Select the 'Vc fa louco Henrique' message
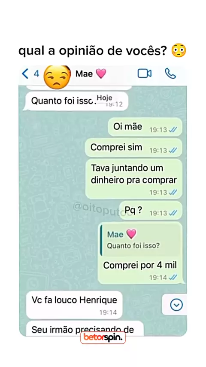The height and width of the screenshot is (367, 206). [74, 305]
